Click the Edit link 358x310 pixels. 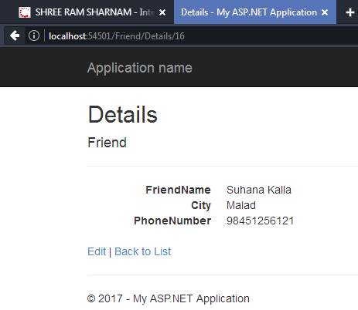(97, 251)
